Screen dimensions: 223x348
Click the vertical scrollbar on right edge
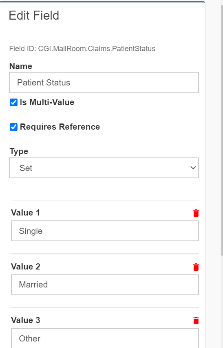click(x=222, y=131)
